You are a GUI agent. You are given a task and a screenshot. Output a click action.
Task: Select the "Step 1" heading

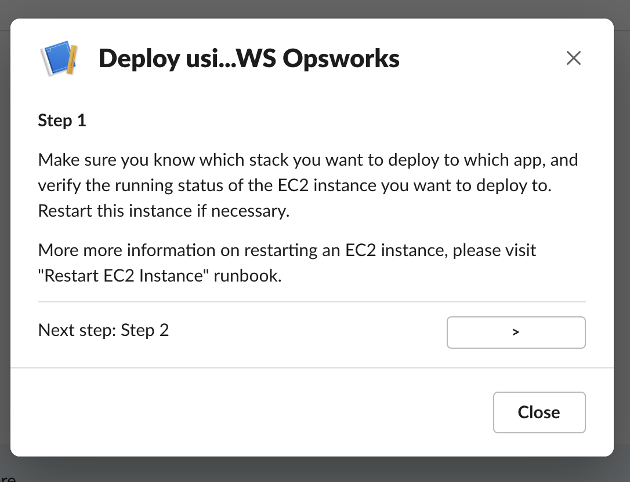click(x=62, y=121)
